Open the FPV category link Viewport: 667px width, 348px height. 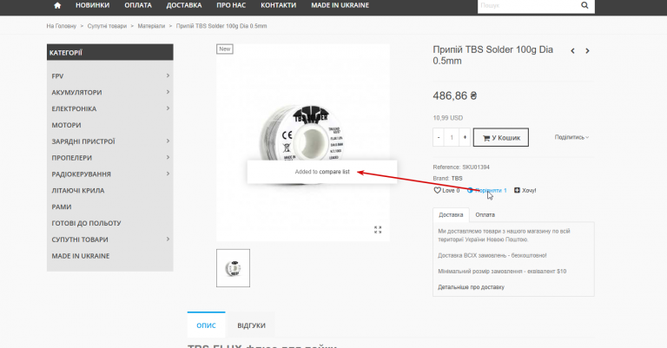[x=57, y=76]
